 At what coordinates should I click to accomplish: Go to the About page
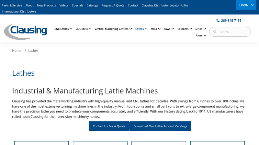pyautogui.click(x=29, y=5)
